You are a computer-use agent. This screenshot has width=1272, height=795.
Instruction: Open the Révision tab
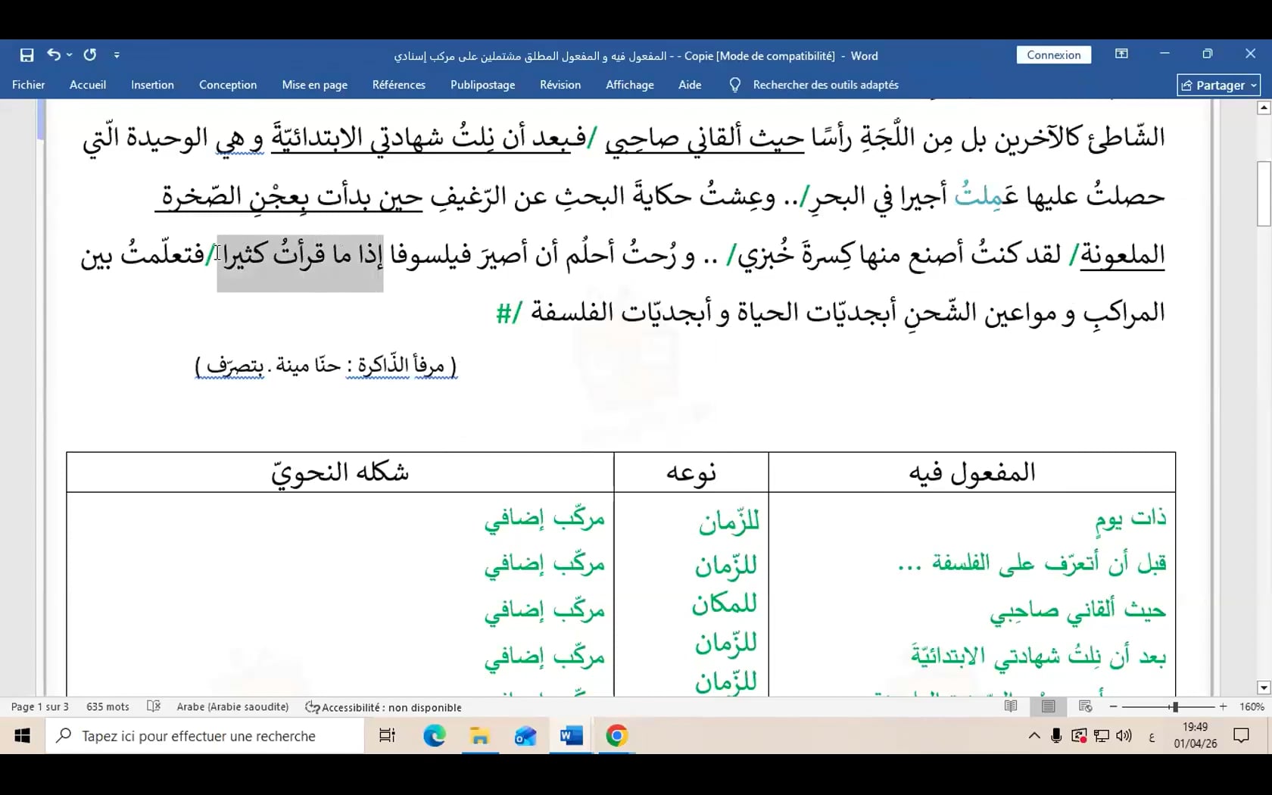(x=560, y=85)
